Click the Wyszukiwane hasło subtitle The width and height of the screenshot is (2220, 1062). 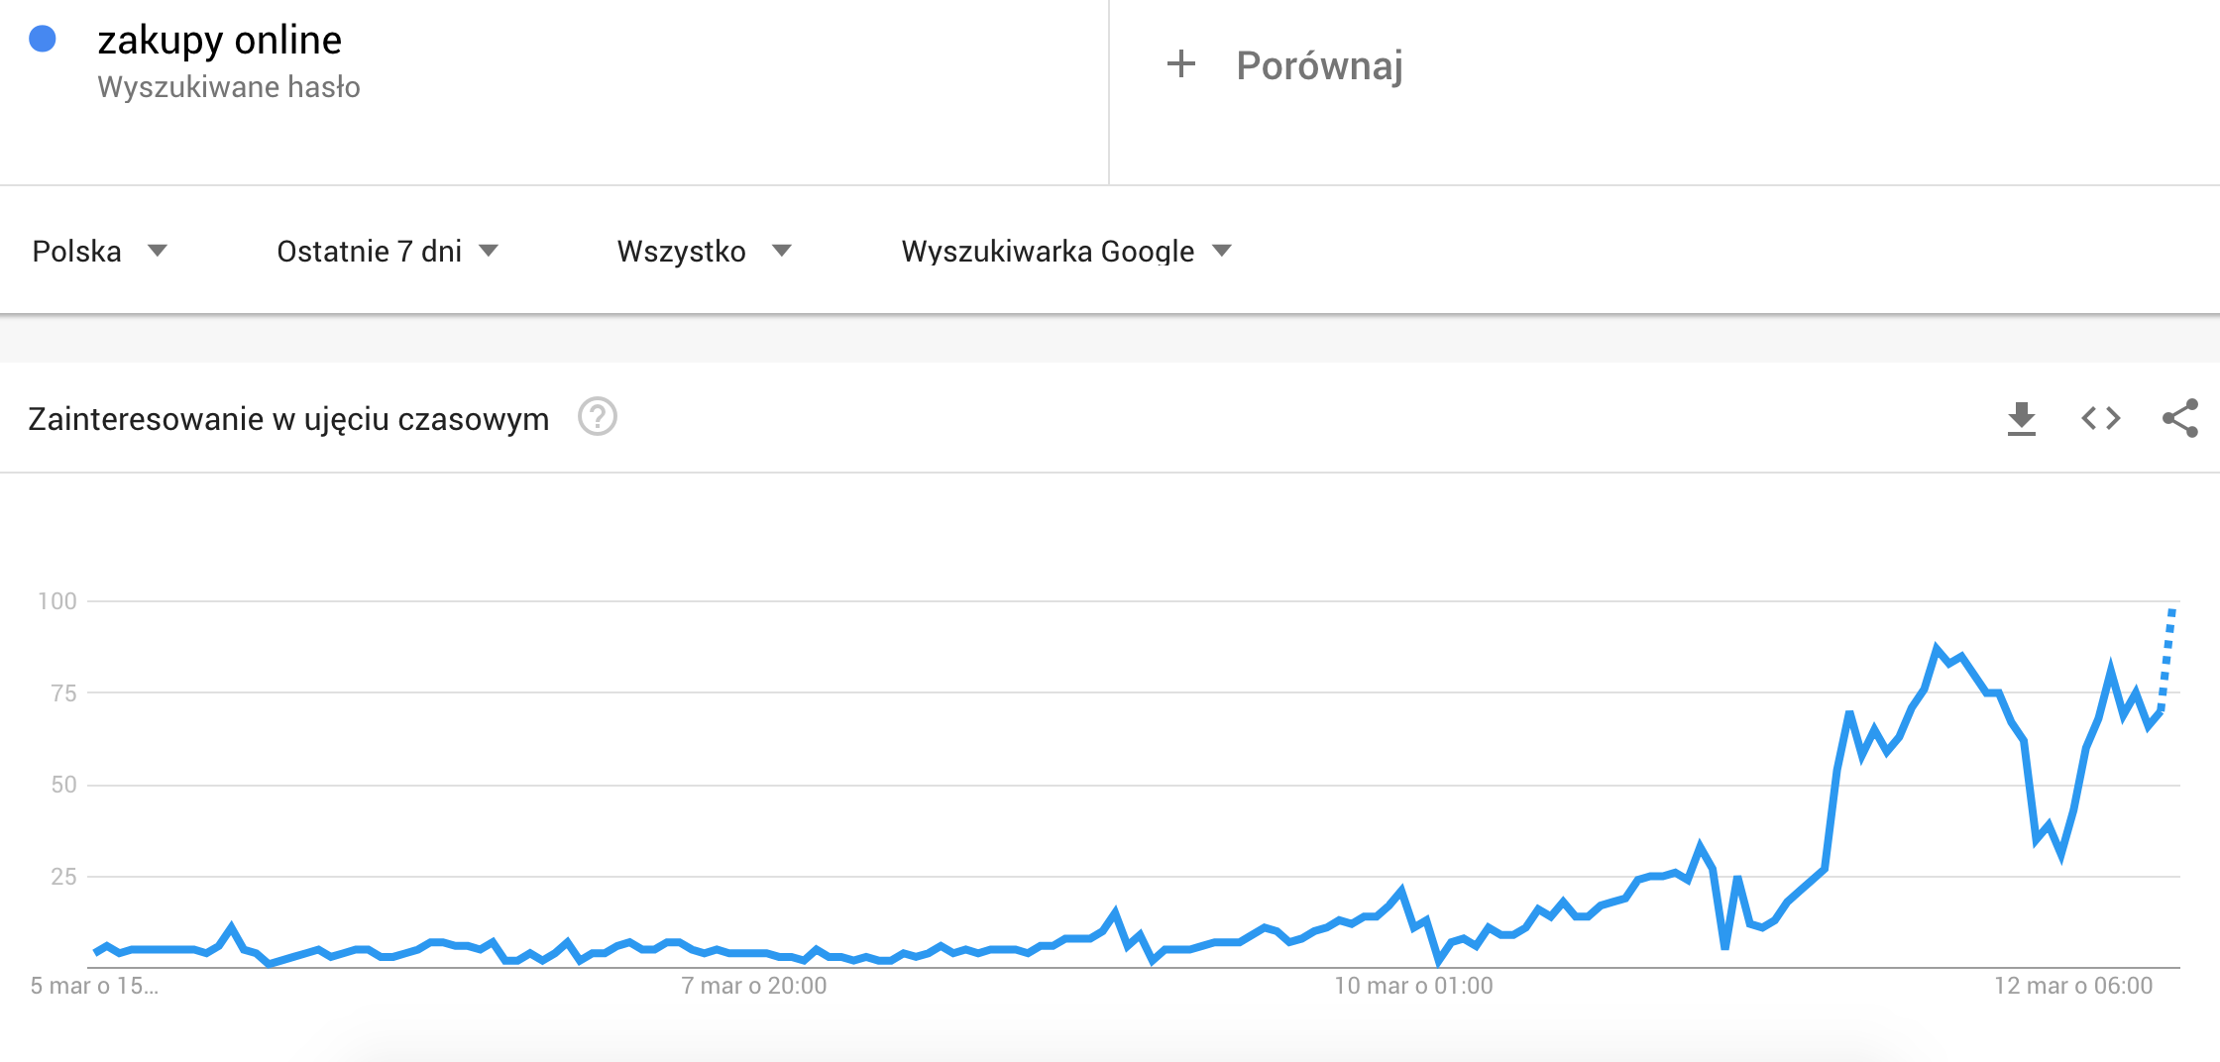[x=229, y=87]
